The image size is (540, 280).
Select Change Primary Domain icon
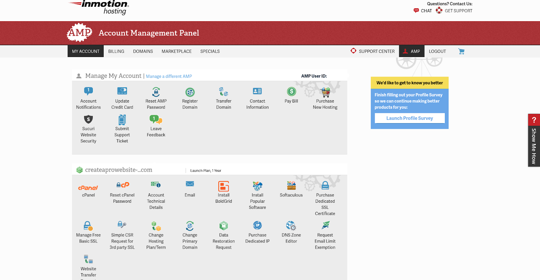190,226
